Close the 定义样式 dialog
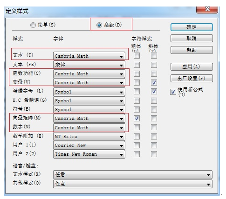 coord(207,9)
